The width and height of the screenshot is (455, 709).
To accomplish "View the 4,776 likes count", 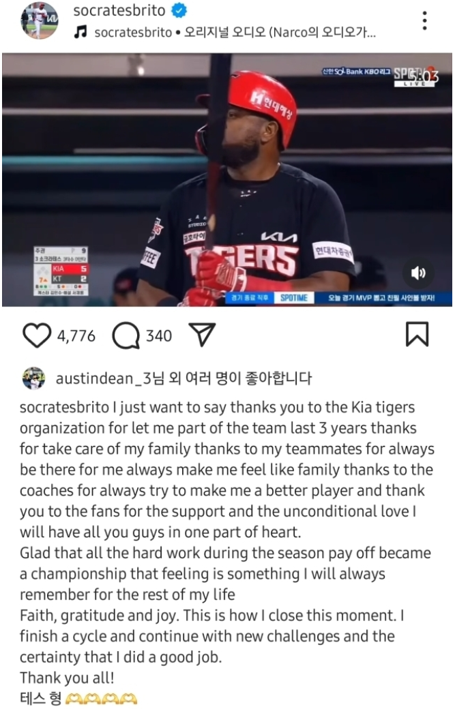I will click(76, 336).
